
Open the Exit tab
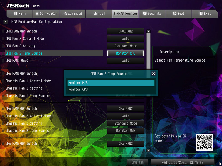point(205,14)
